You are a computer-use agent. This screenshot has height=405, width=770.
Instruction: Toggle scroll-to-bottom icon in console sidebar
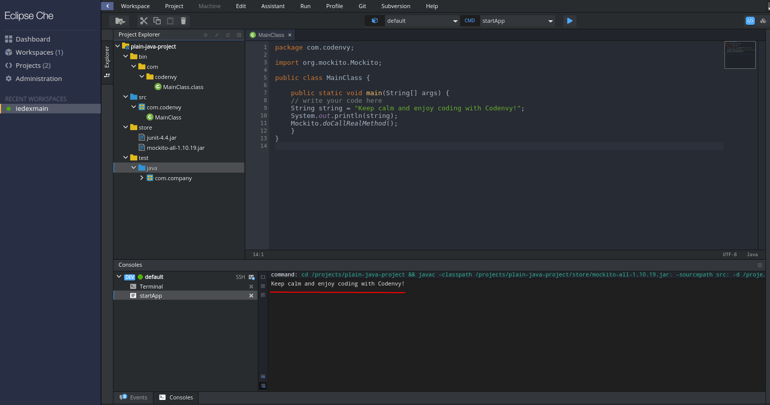pos(263,386)
